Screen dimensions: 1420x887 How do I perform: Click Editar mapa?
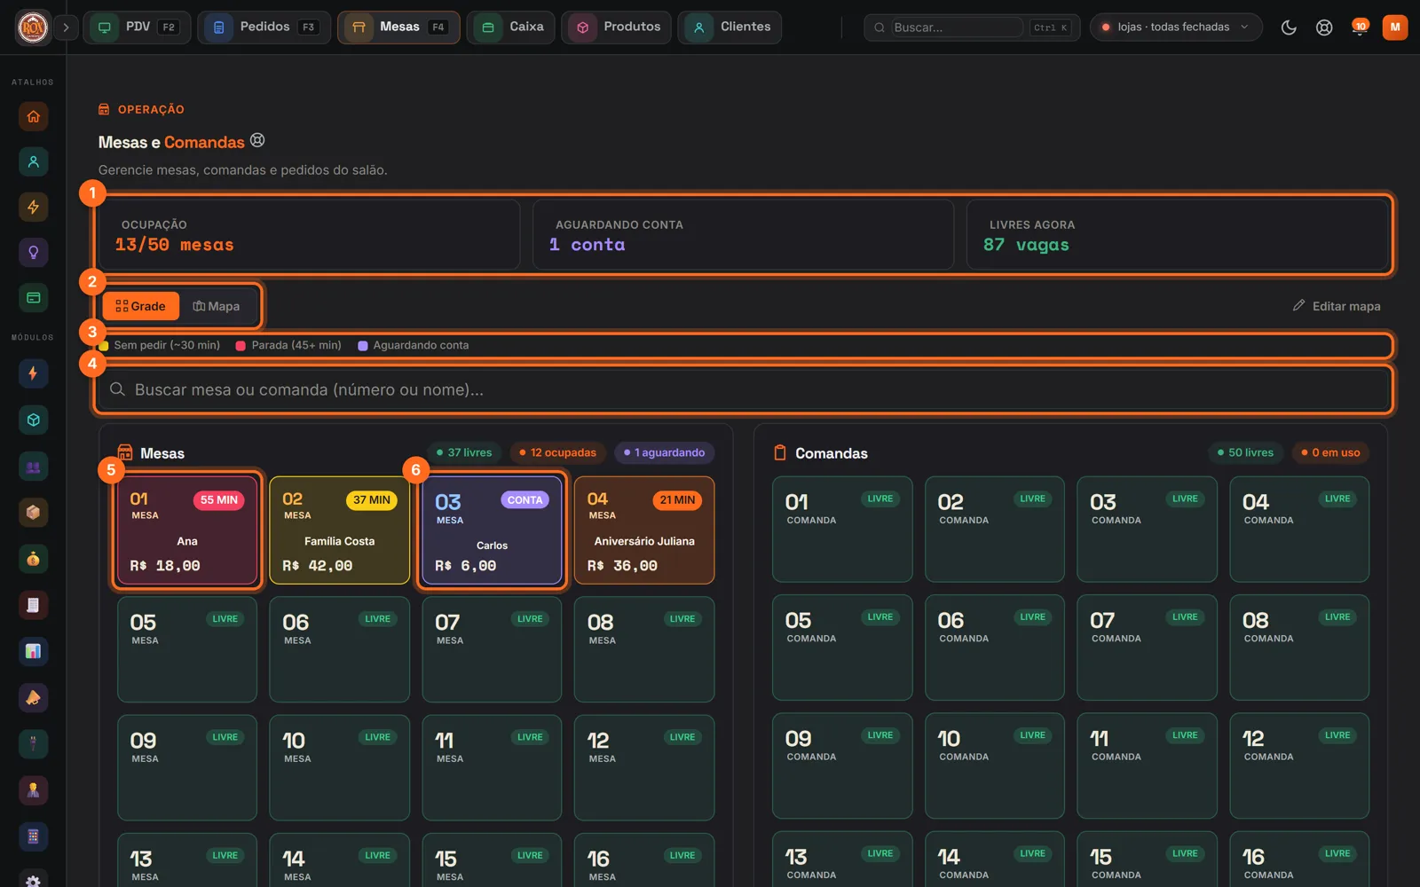1337,306
